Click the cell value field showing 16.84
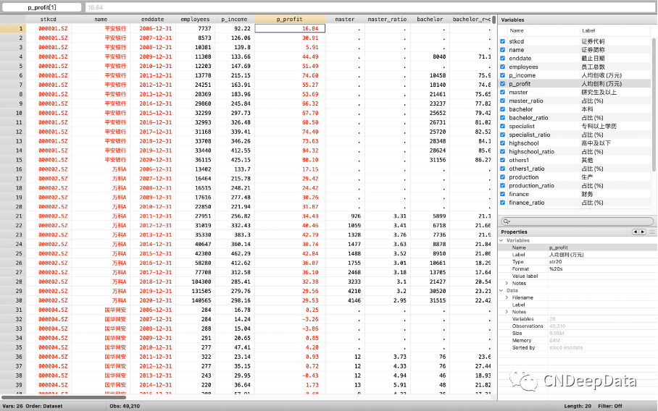 tap(370, 7)
